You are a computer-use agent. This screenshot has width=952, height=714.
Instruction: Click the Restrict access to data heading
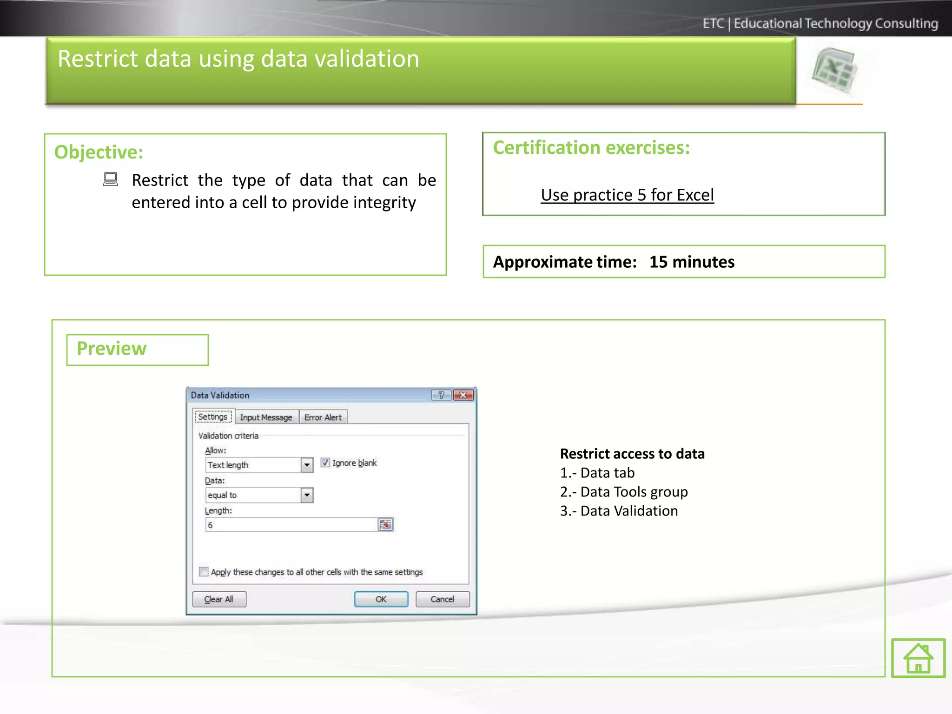[x=632, y=454]
